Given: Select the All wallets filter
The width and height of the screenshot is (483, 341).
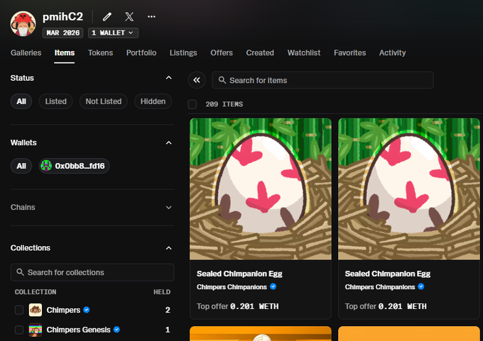Looking at the screenshot, I should [21, 166].
